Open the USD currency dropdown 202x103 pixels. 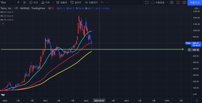(x=197, y=8)
